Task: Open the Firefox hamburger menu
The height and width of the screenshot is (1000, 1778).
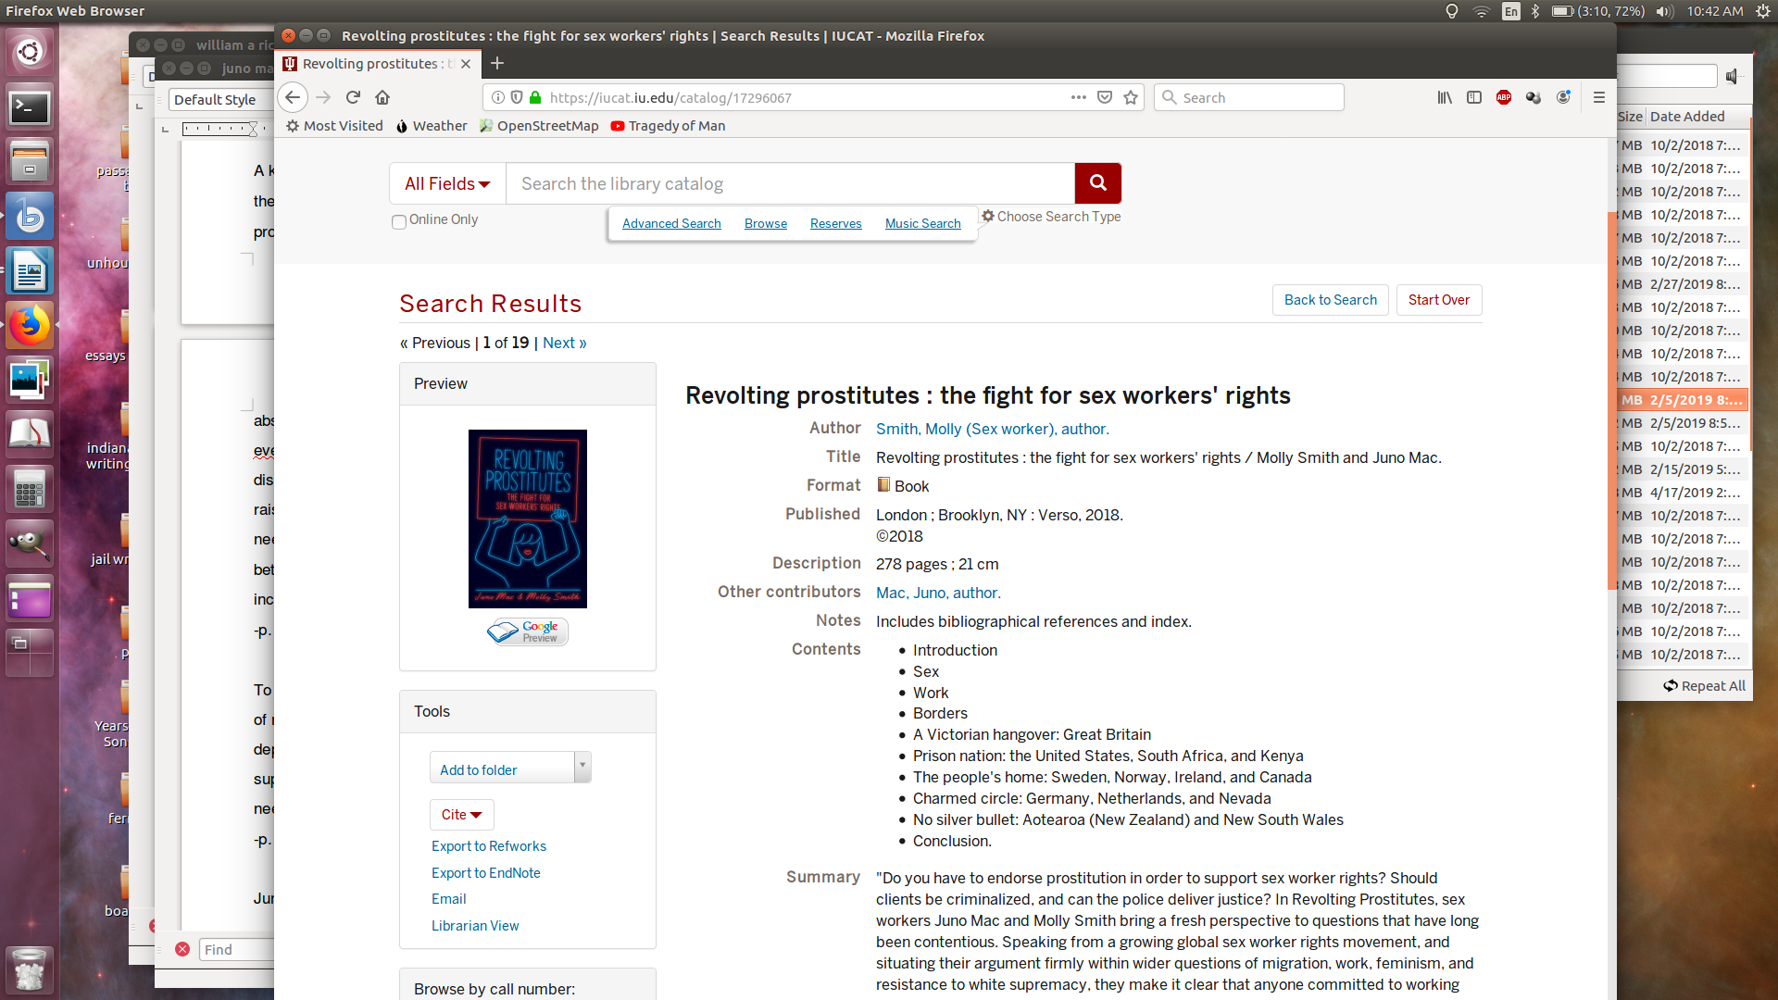Action: pos(1599,97)
